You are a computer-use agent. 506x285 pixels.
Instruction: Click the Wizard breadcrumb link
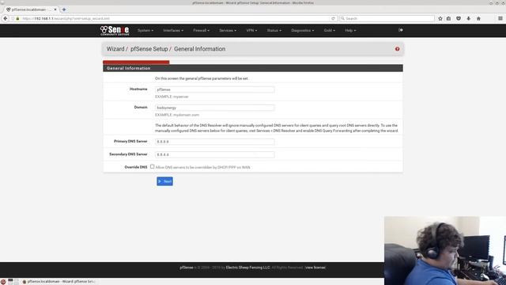(x=115, y=49)
